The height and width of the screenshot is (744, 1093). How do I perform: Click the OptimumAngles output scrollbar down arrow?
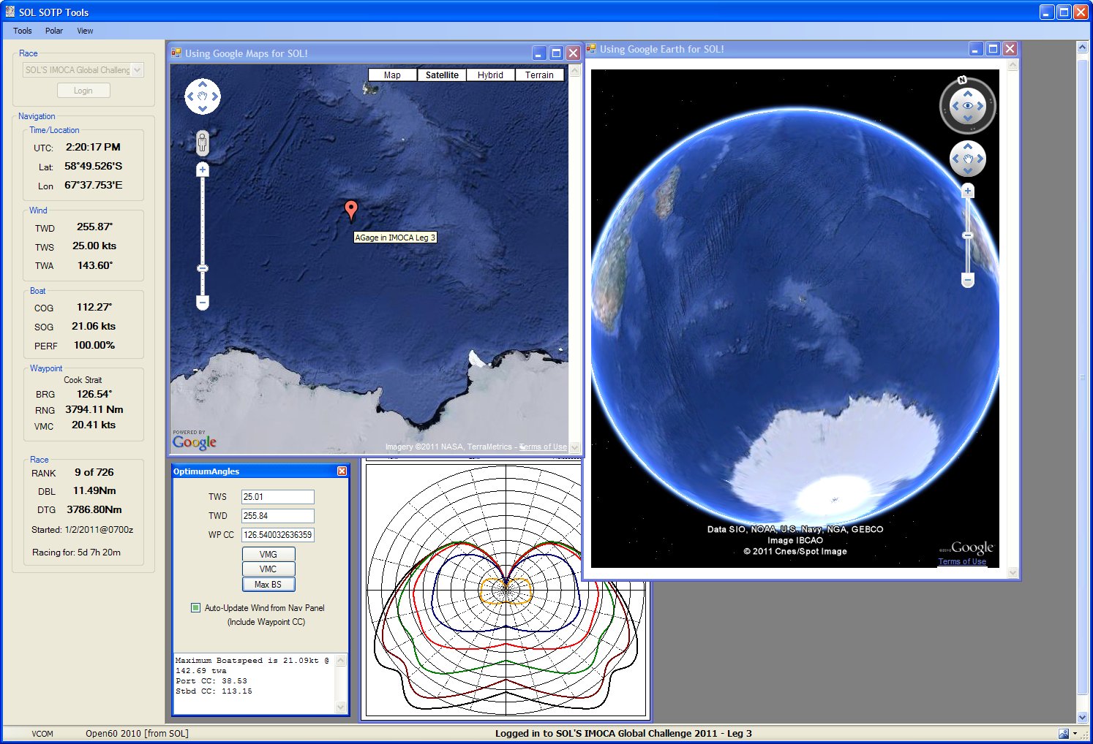[340, 707]
